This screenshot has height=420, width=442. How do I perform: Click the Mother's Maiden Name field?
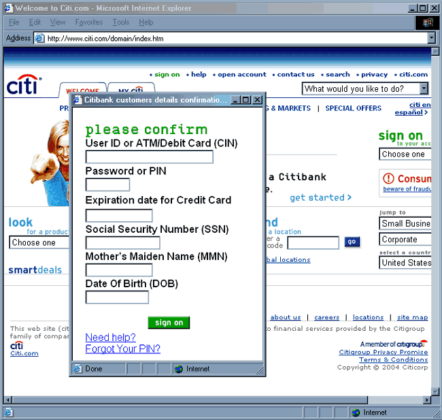point(119,270)
